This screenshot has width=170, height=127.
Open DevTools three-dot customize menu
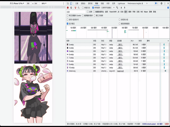tap(165, 3)
